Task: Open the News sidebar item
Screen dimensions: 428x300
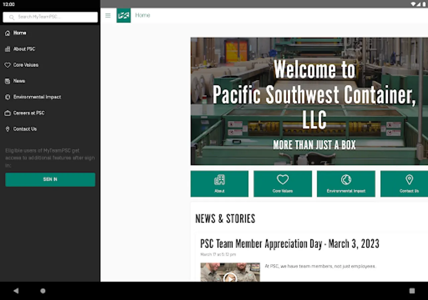Action: point(50,81)
